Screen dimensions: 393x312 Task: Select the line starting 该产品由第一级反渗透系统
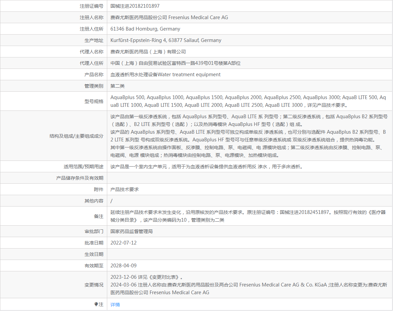pyautogui.click(x=249, y=121)
